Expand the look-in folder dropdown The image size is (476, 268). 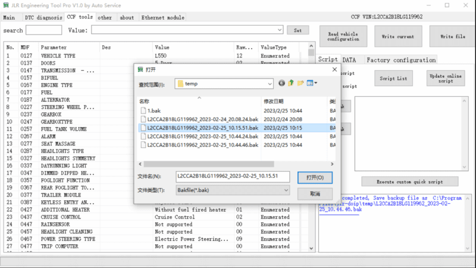270,84
